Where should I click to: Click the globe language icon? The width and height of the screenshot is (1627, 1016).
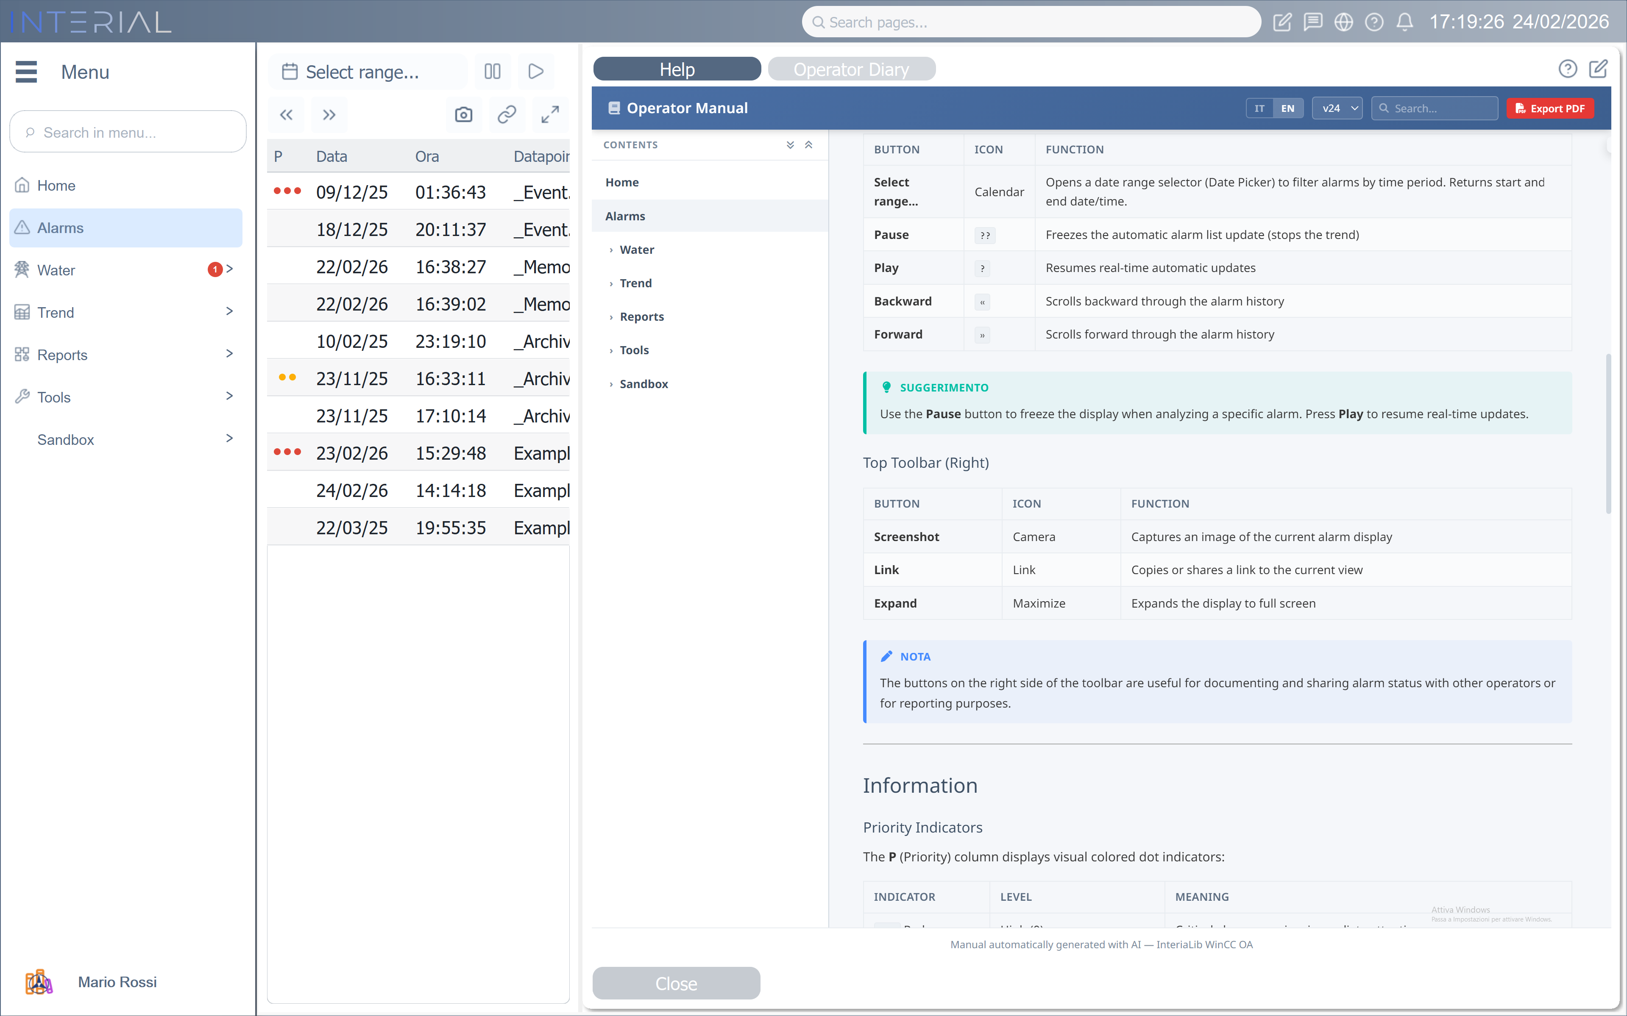(x=1343, y=22)
